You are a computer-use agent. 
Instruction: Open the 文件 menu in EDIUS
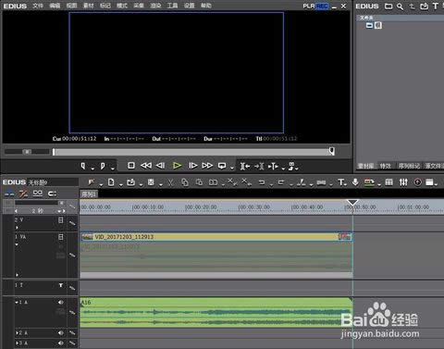38,6
